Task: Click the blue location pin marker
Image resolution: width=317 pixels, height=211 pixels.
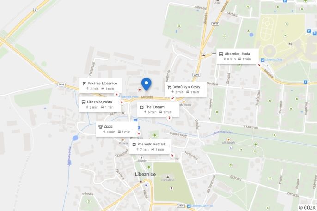Action: 146,84
